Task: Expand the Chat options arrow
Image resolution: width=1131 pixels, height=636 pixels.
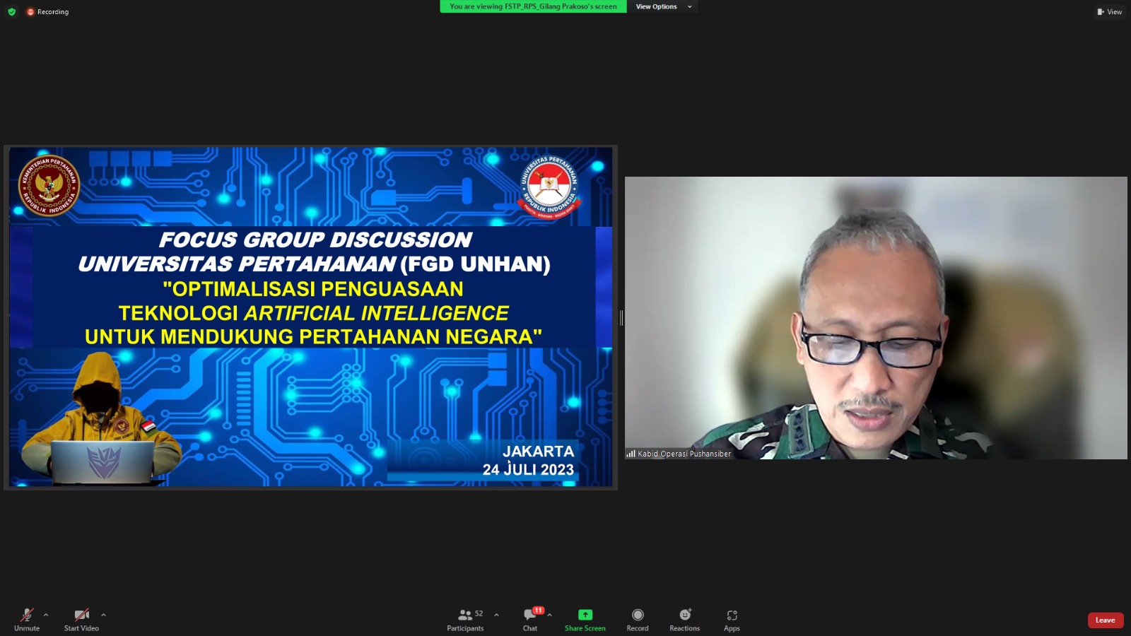Action: pos(549,615)
